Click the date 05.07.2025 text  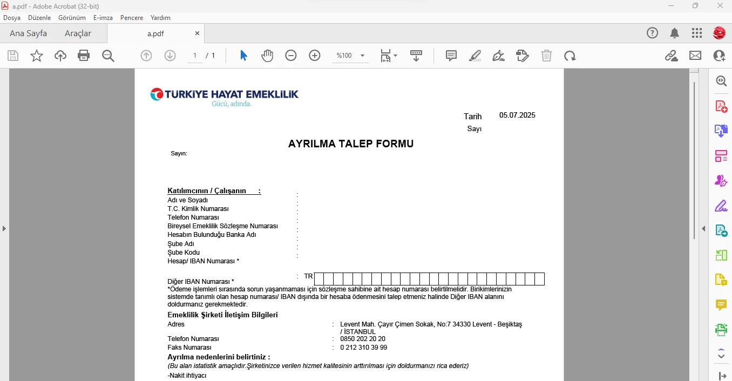[x=517, y=115]
